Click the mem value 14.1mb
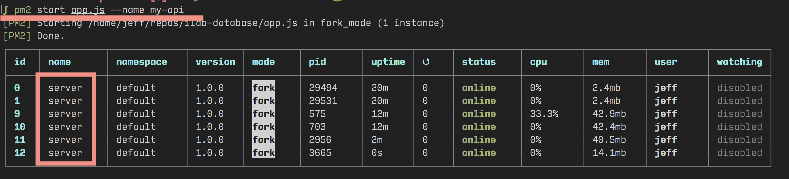Screen dimensions: 789x179 pos(609,153)
